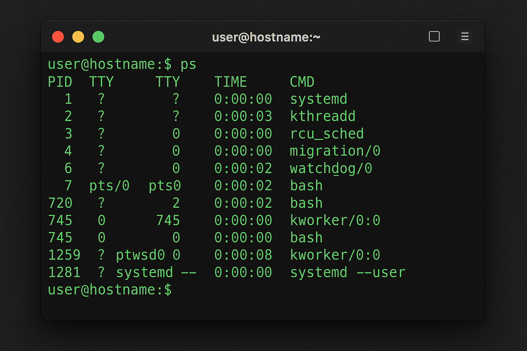The width and height of the screenshot is (527, 351).
Task: Click the kthreadd command text
Action: (323, 116)
